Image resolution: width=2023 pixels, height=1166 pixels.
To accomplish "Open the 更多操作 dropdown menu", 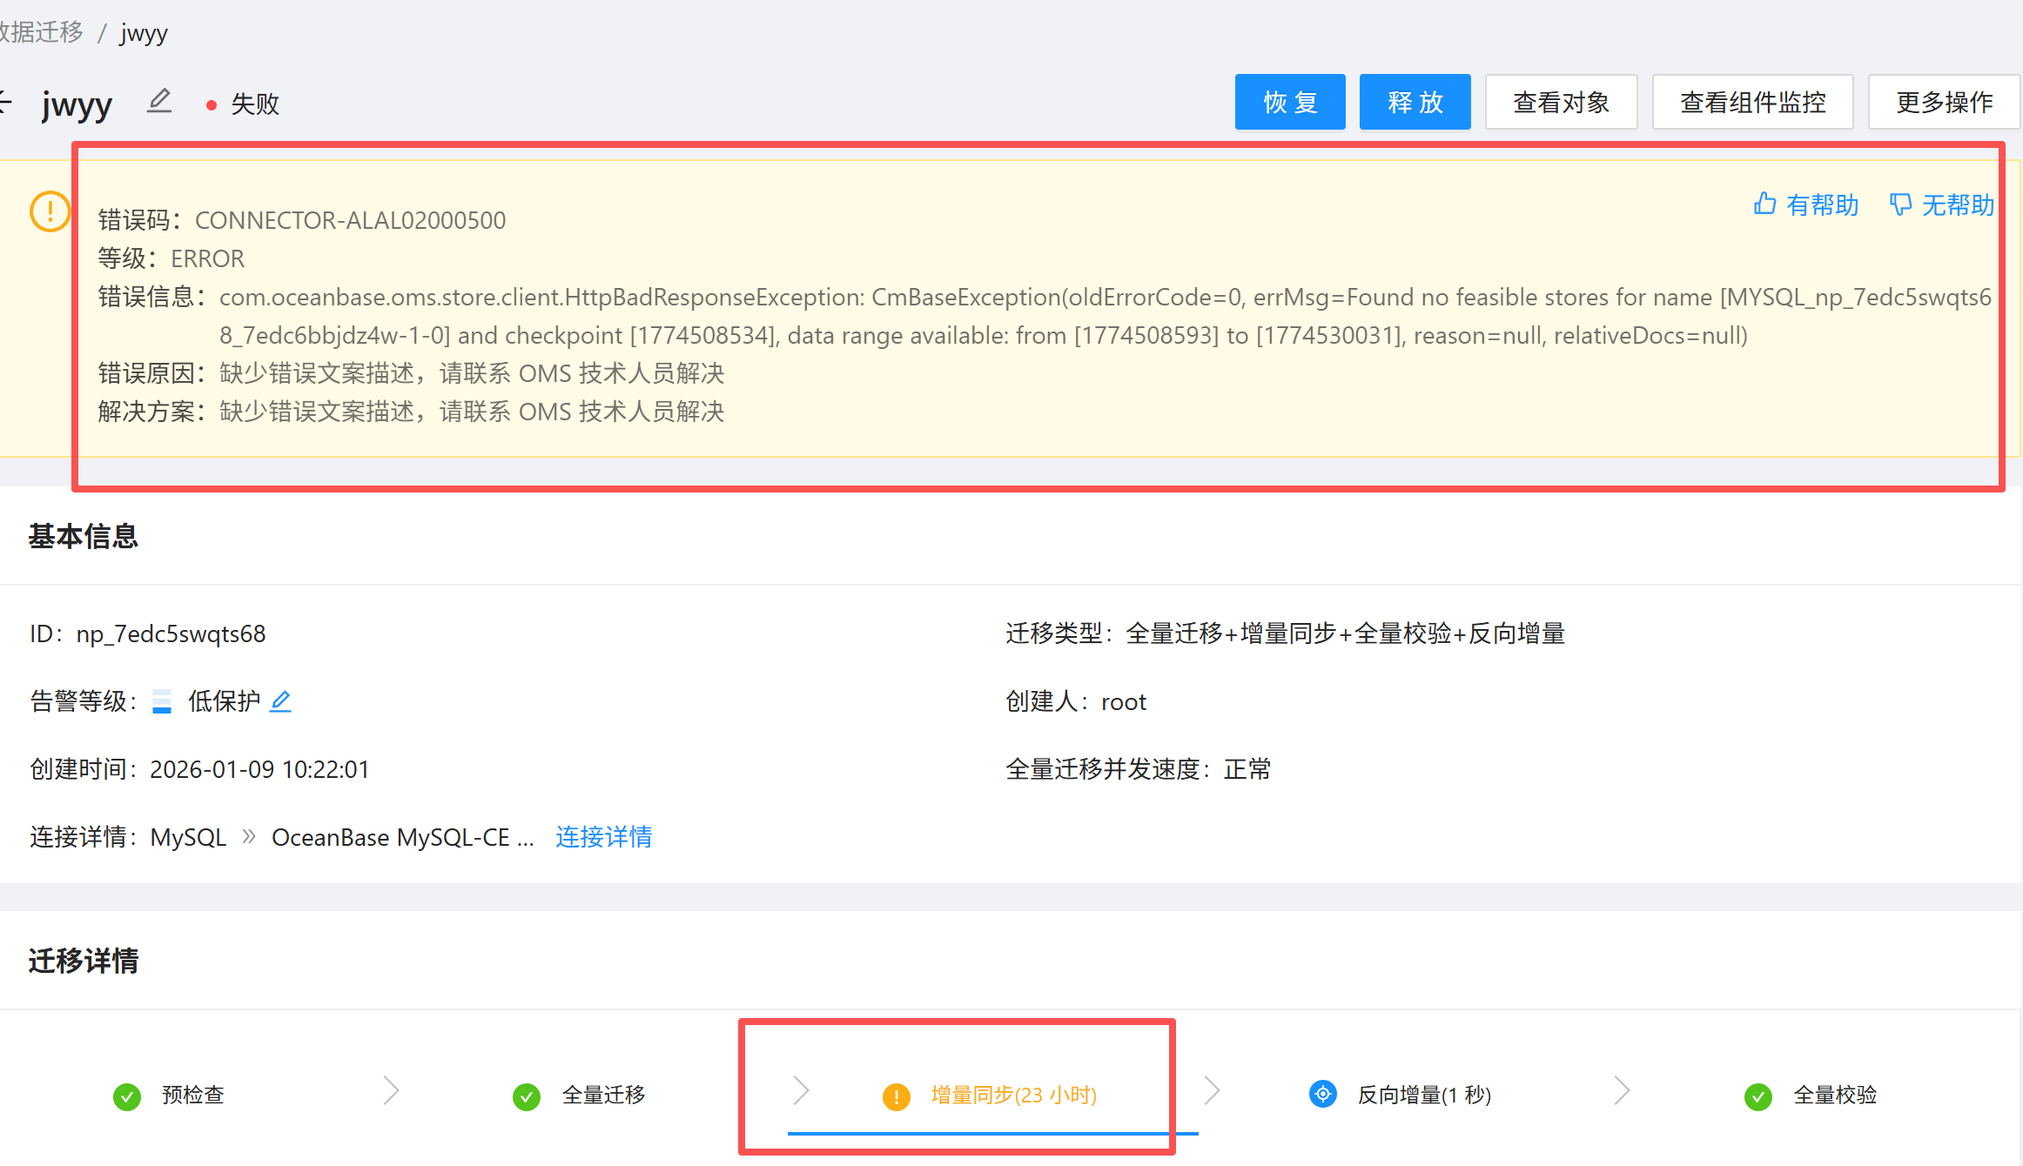I will click(x=1944, y=103).
